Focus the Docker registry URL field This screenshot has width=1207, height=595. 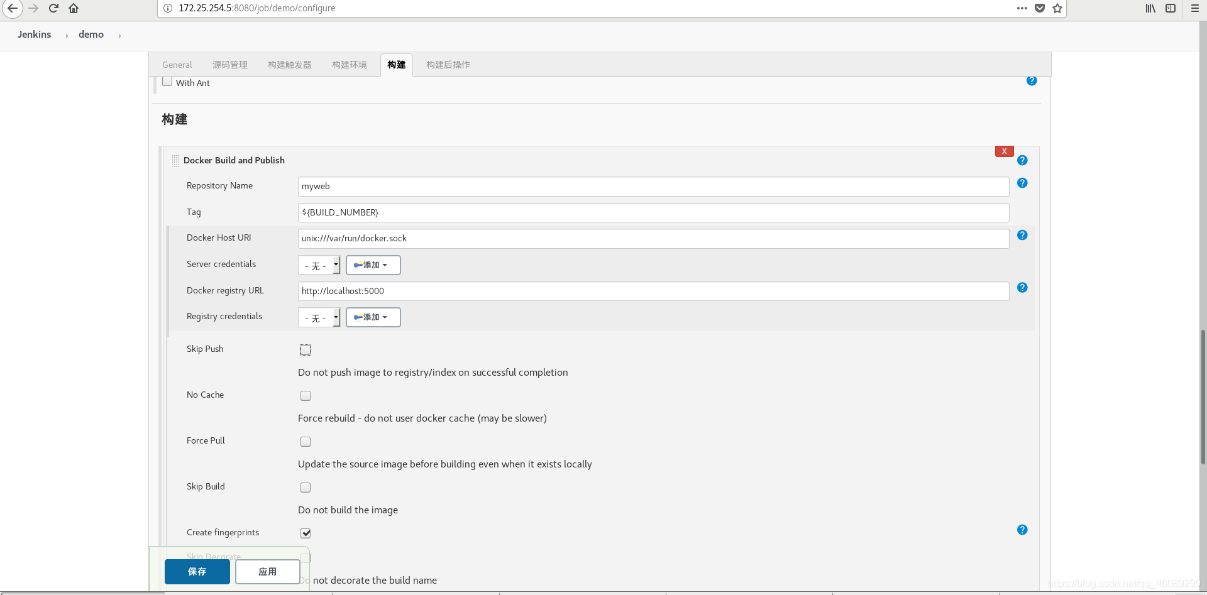point(654,291)
